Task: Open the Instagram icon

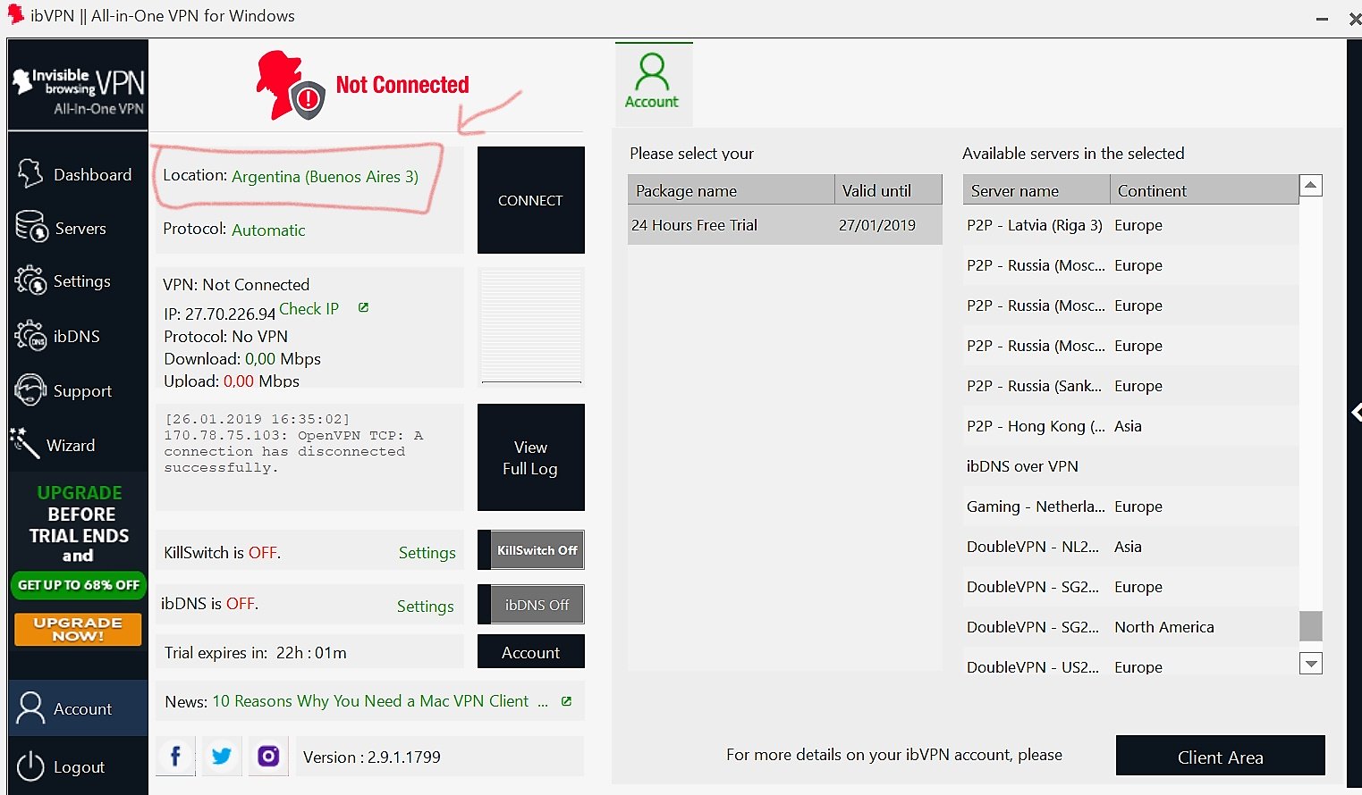Action: click(268, 757)
